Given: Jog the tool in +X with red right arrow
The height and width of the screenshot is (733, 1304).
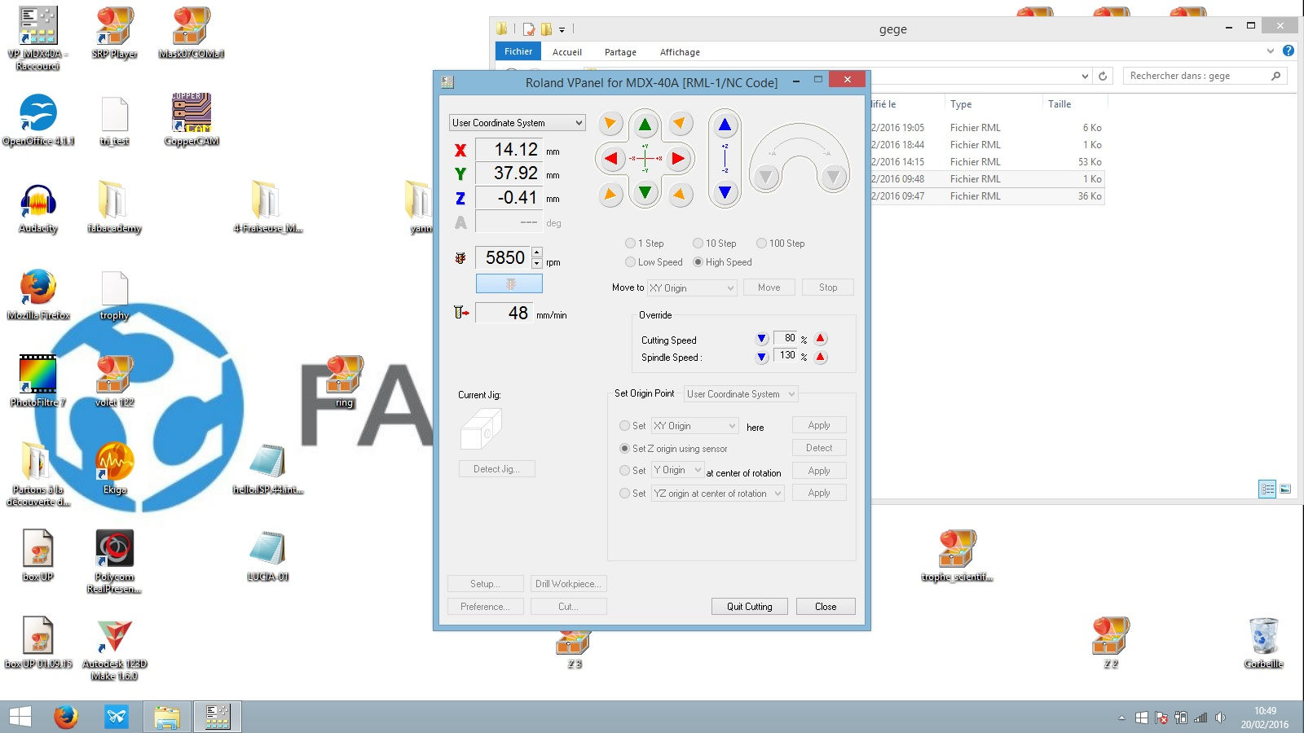Looking at the screenshot, I should pyautogui.click(x=678, y=159).
